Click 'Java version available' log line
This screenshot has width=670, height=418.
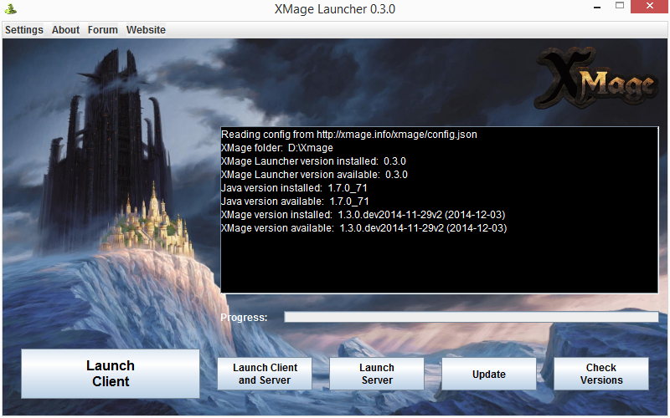[x=295, y=201]
